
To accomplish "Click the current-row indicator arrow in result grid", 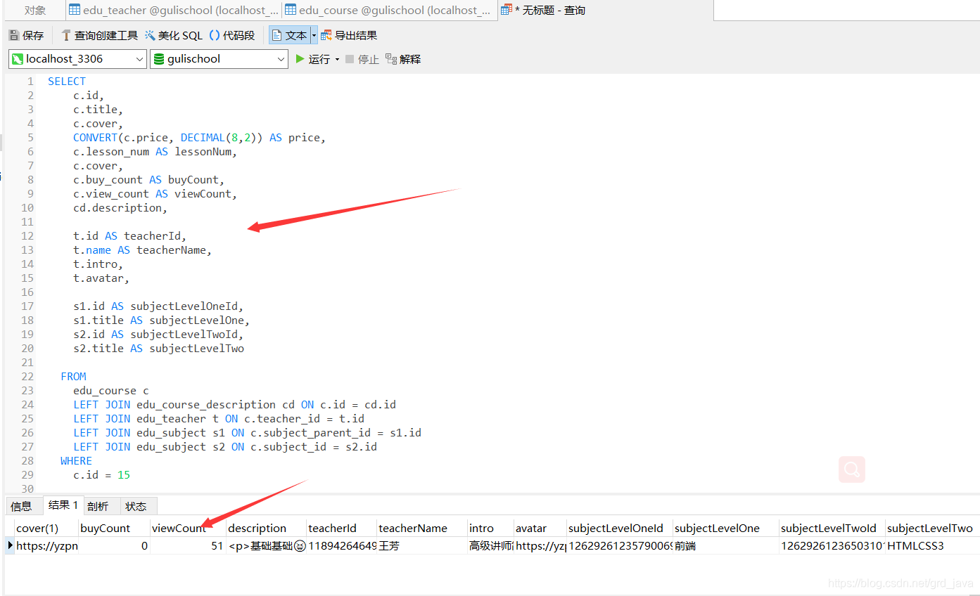I will (10, 545).
